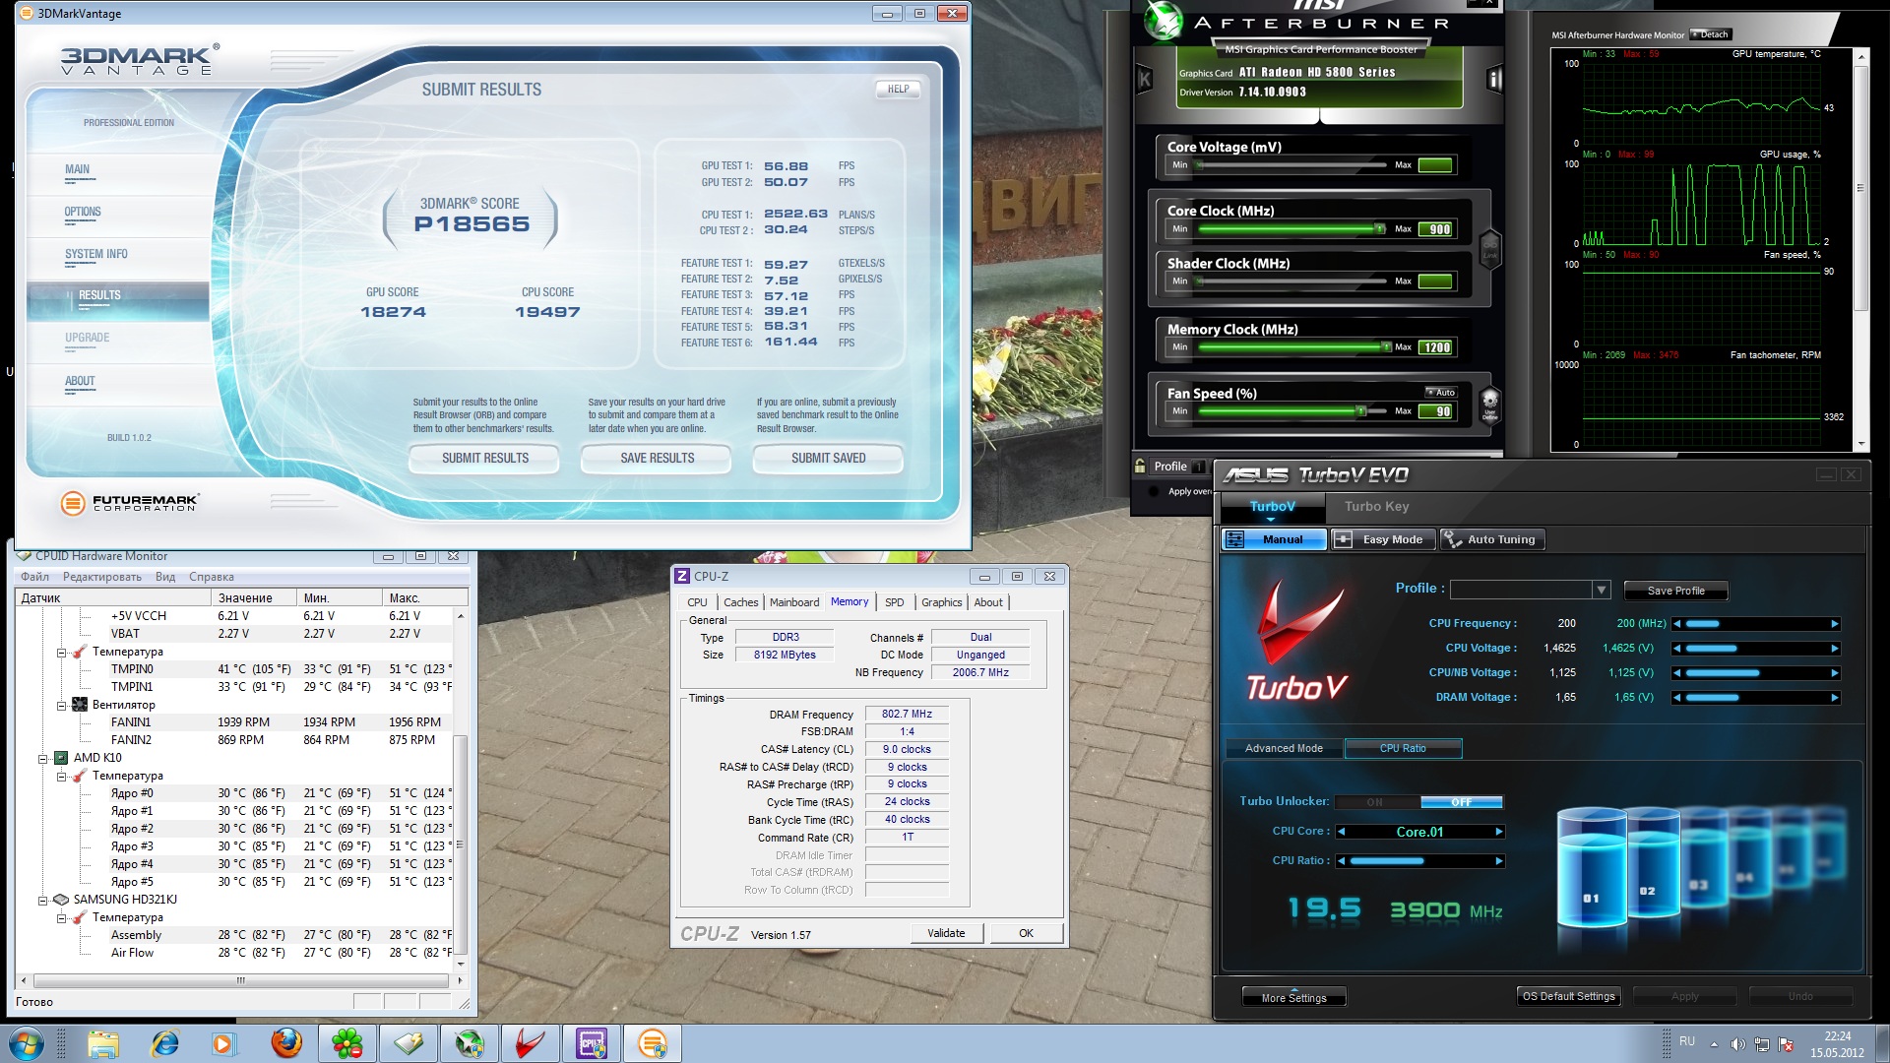Select OPTIONS in 3DMark Vantage sidebar
The width and height of the screenshot is (1890, 1063).
83,212
